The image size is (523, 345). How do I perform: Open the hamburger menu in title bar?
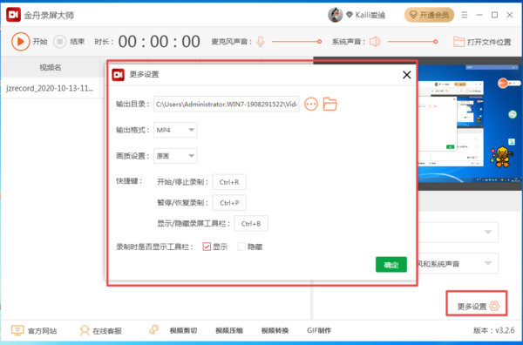point(464,15)
